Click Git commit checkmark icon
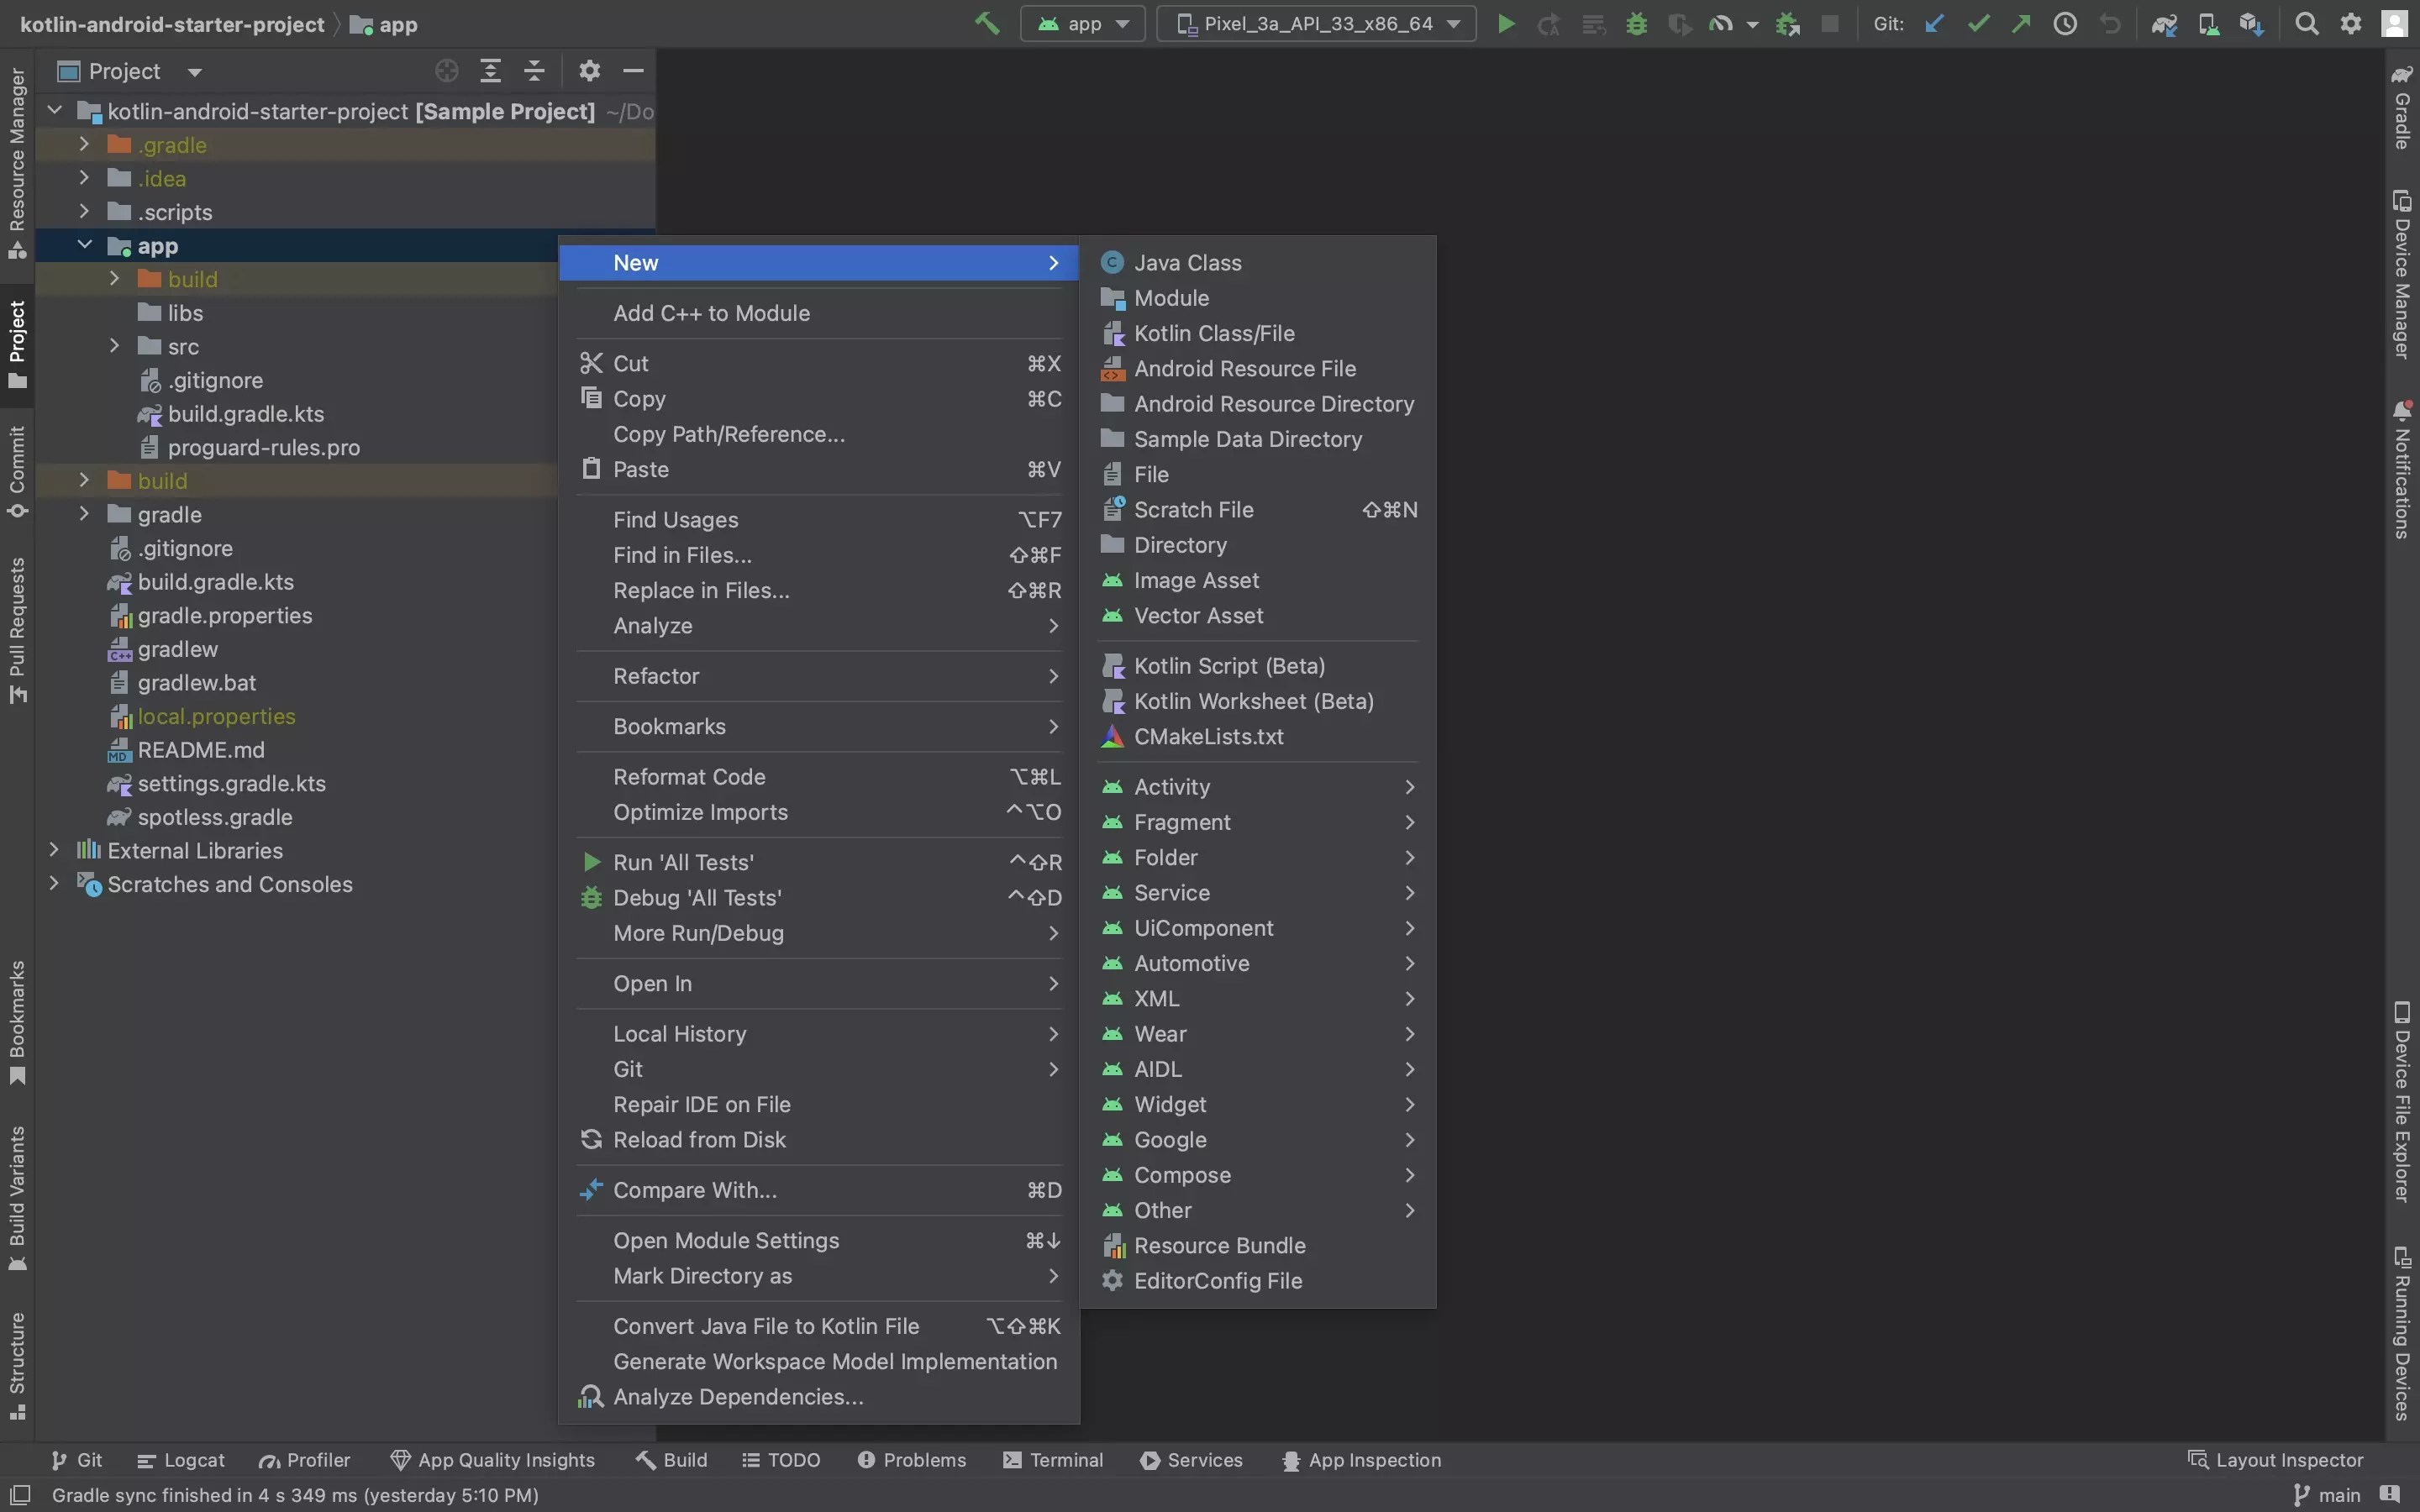 1978,23
